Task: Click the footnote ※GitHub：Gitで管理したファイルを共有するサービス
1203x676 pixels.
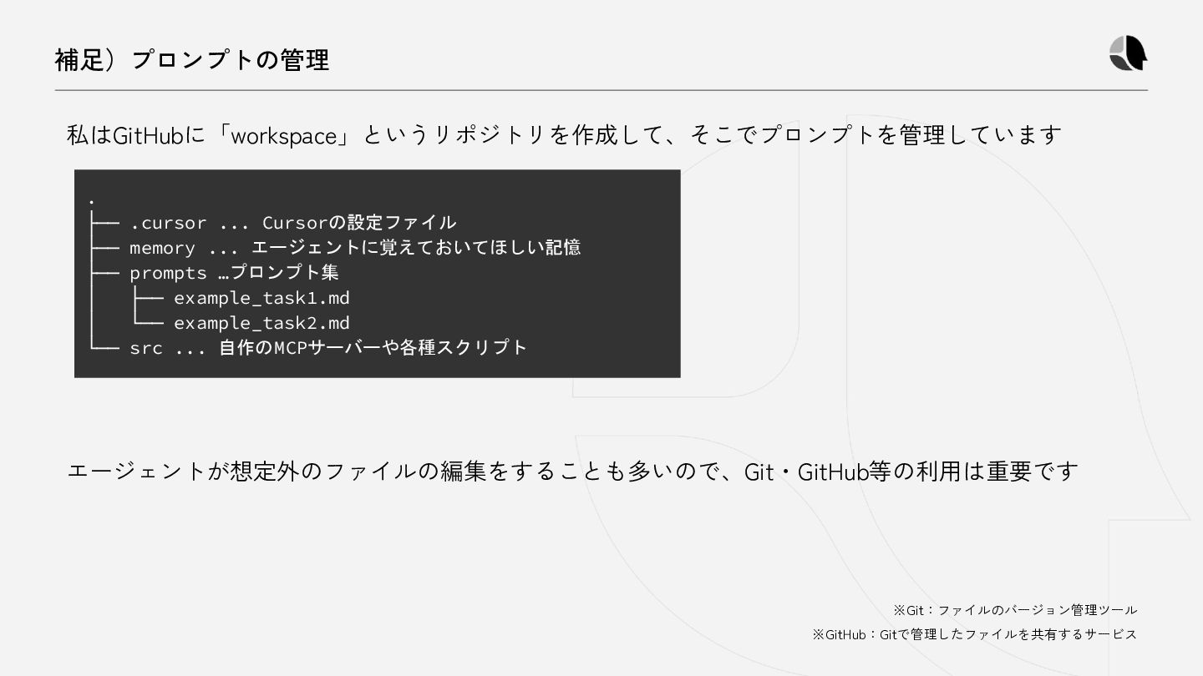Action: pyautogui.click(x=975, y=634)
